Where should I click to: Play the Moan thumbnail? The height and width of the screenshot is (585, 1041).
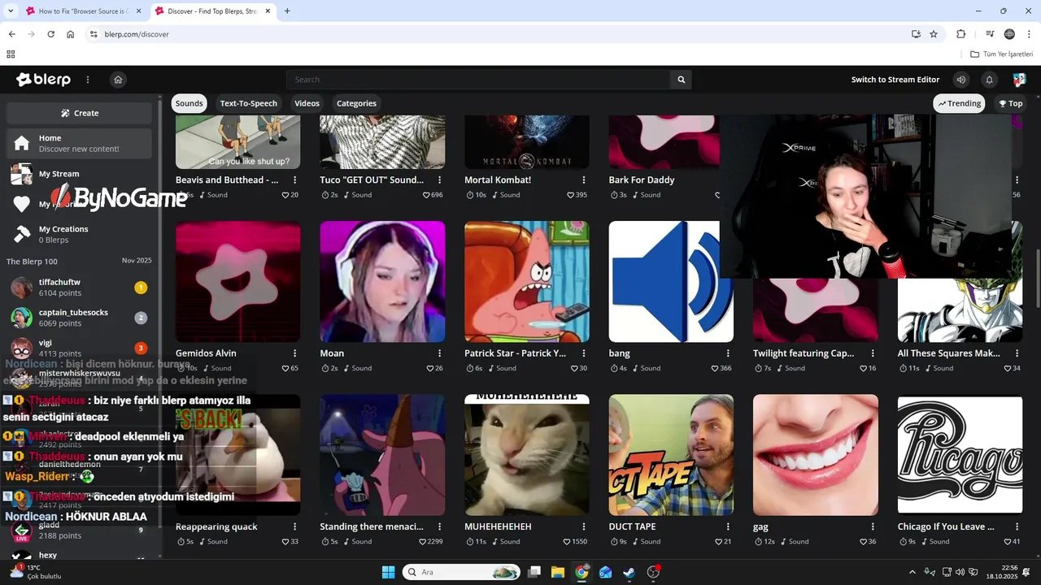[x=382, y=281]
